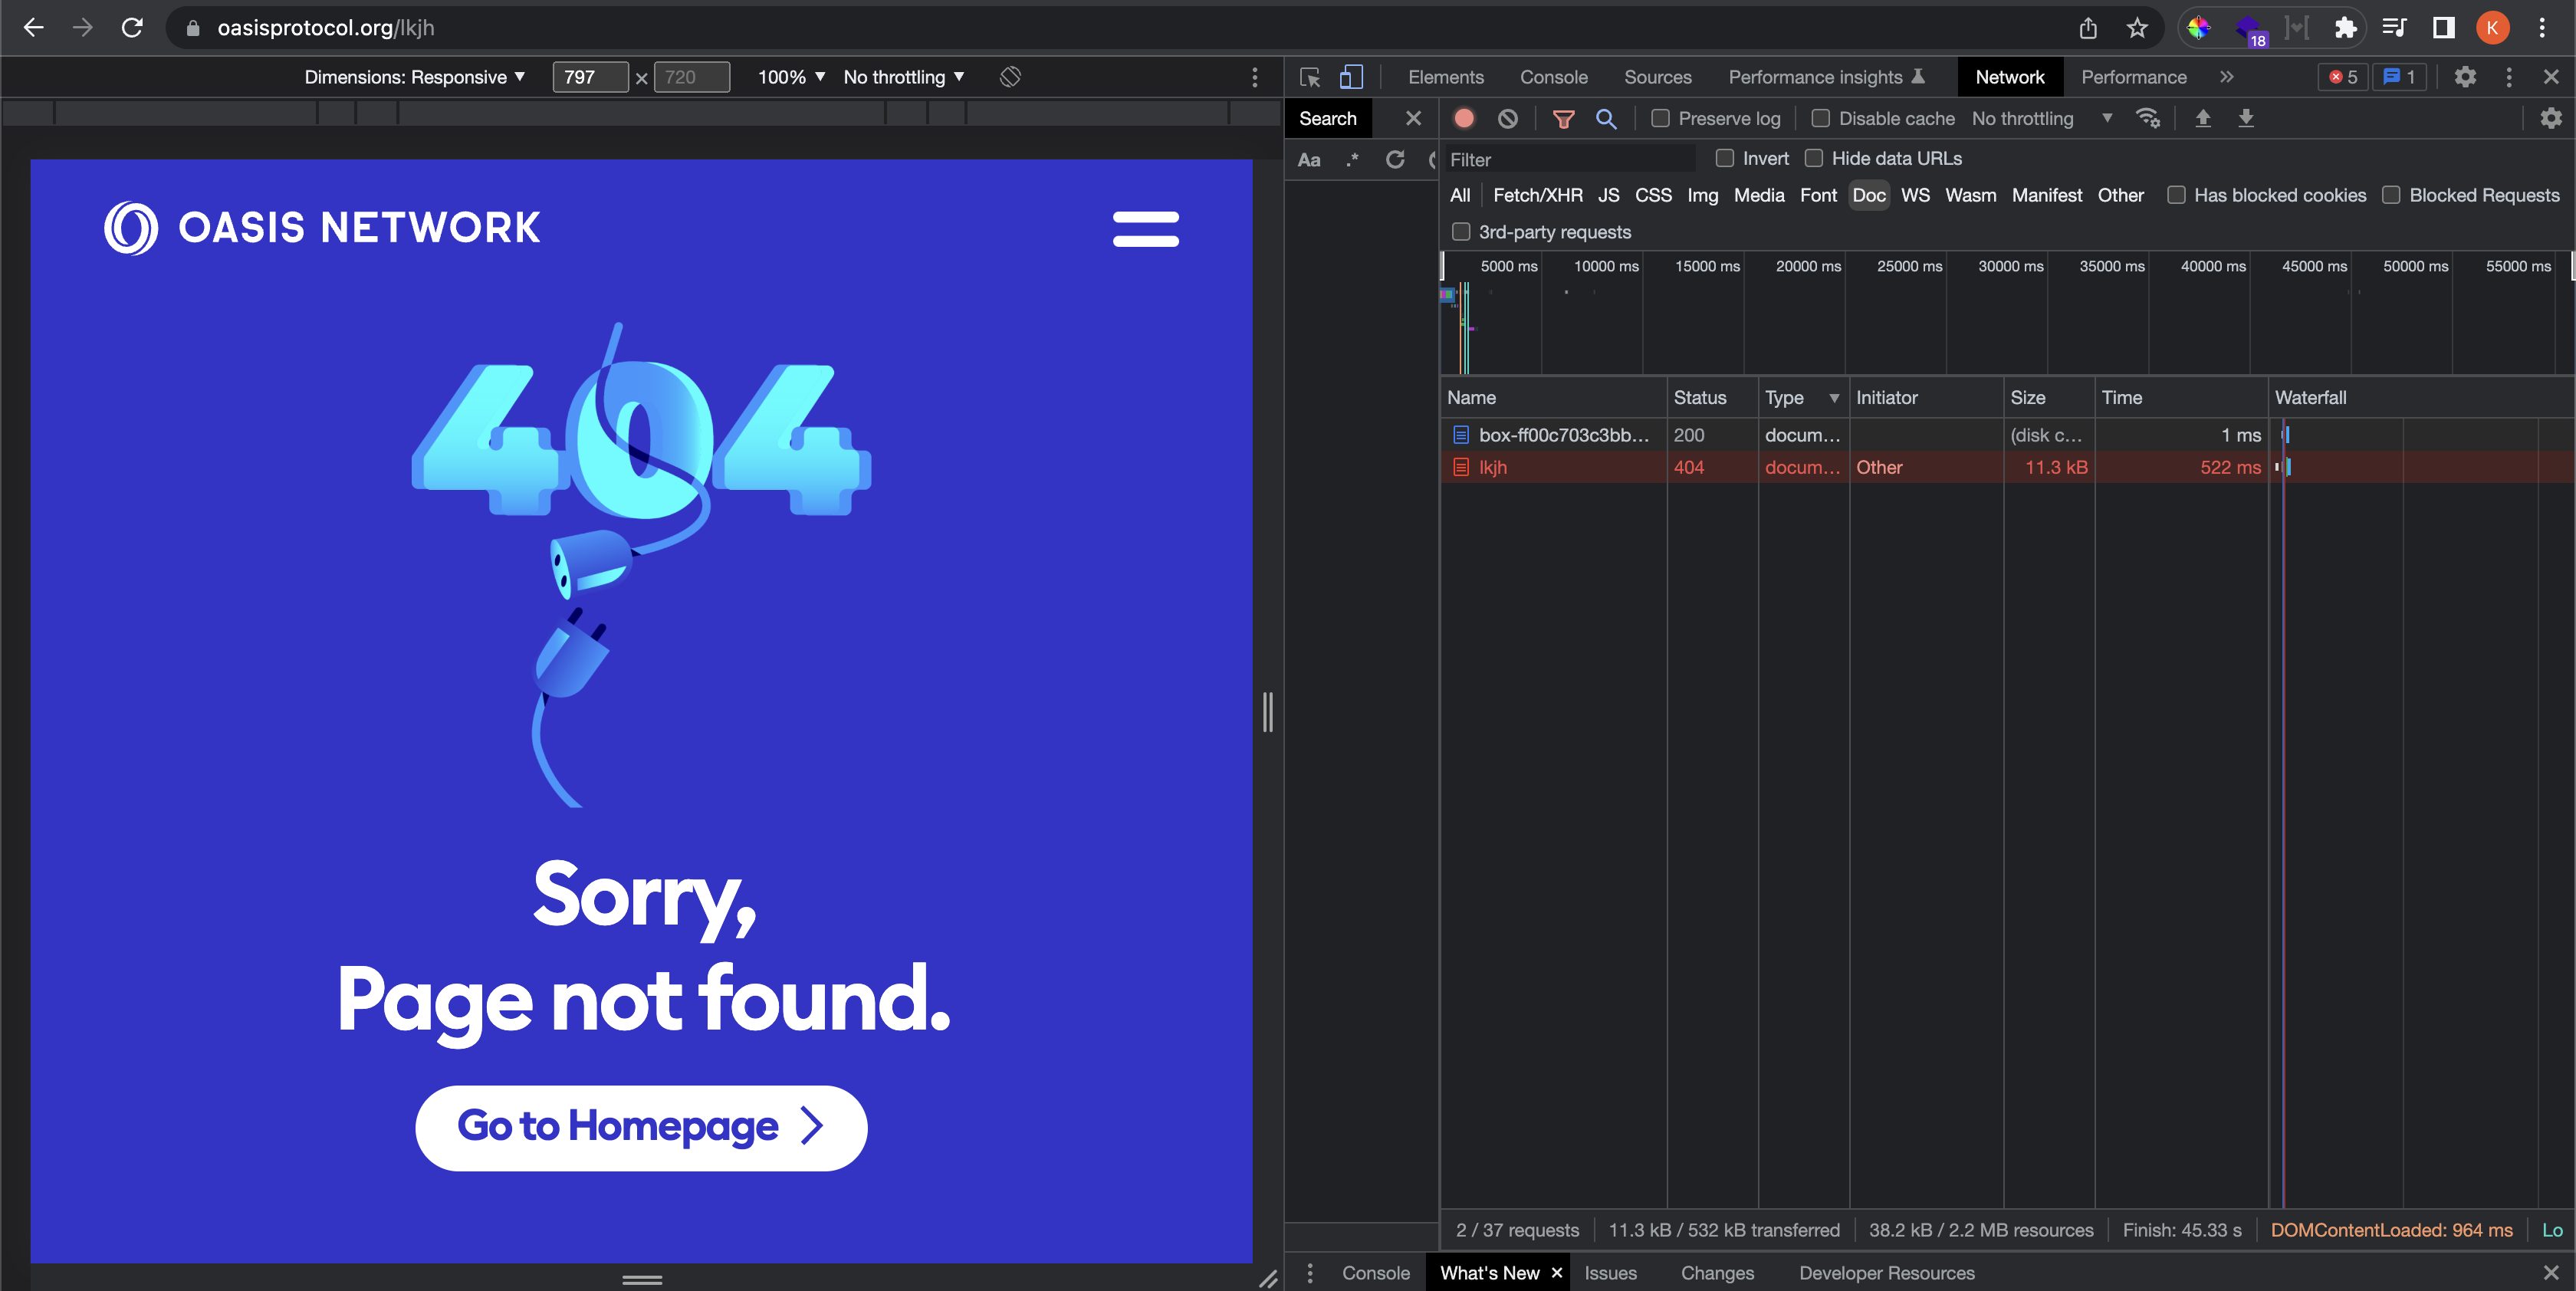Click the record network log button
Screen dimensions: 2576x1291
[1464, 118]
